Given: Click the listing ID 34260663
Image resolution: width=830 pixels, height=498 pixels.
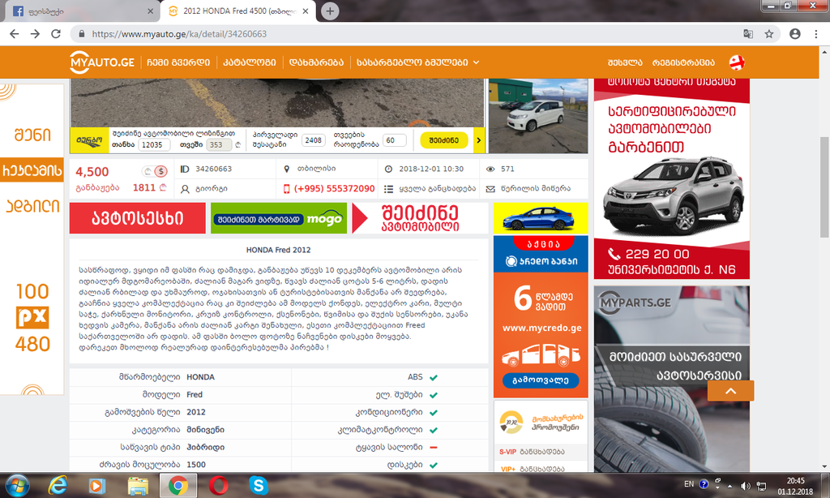Looking at the screenshot, I should tap(213, 169).
